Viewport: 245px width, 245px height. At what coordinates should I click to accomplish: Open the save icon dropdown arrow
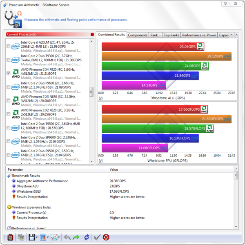point(37,237)
